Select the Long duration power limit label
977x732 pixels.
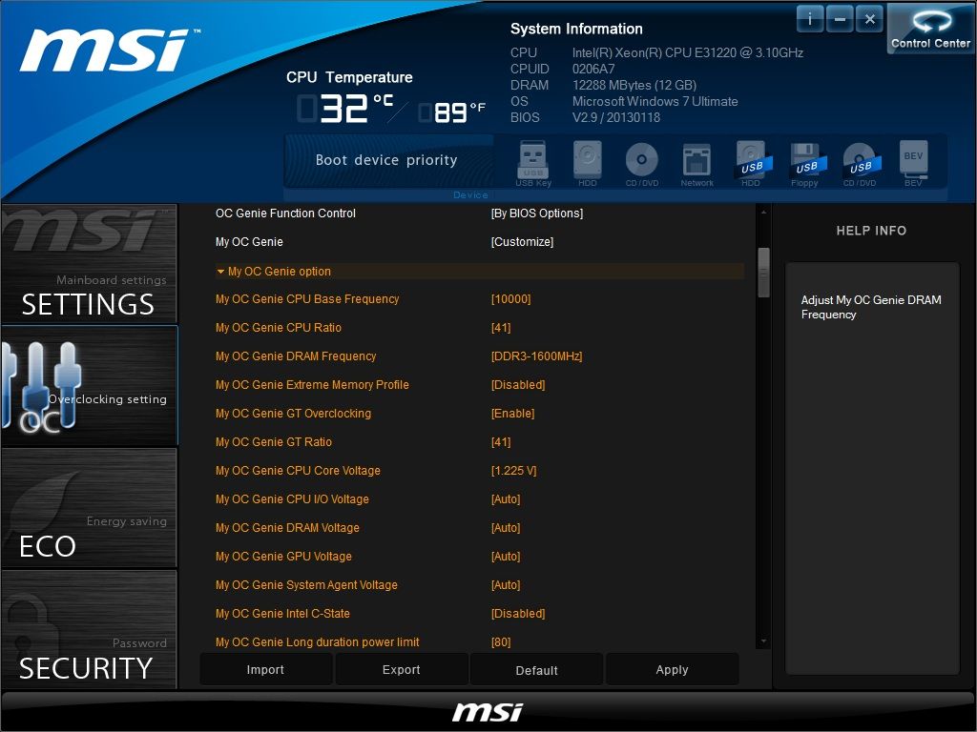(317, 642)
